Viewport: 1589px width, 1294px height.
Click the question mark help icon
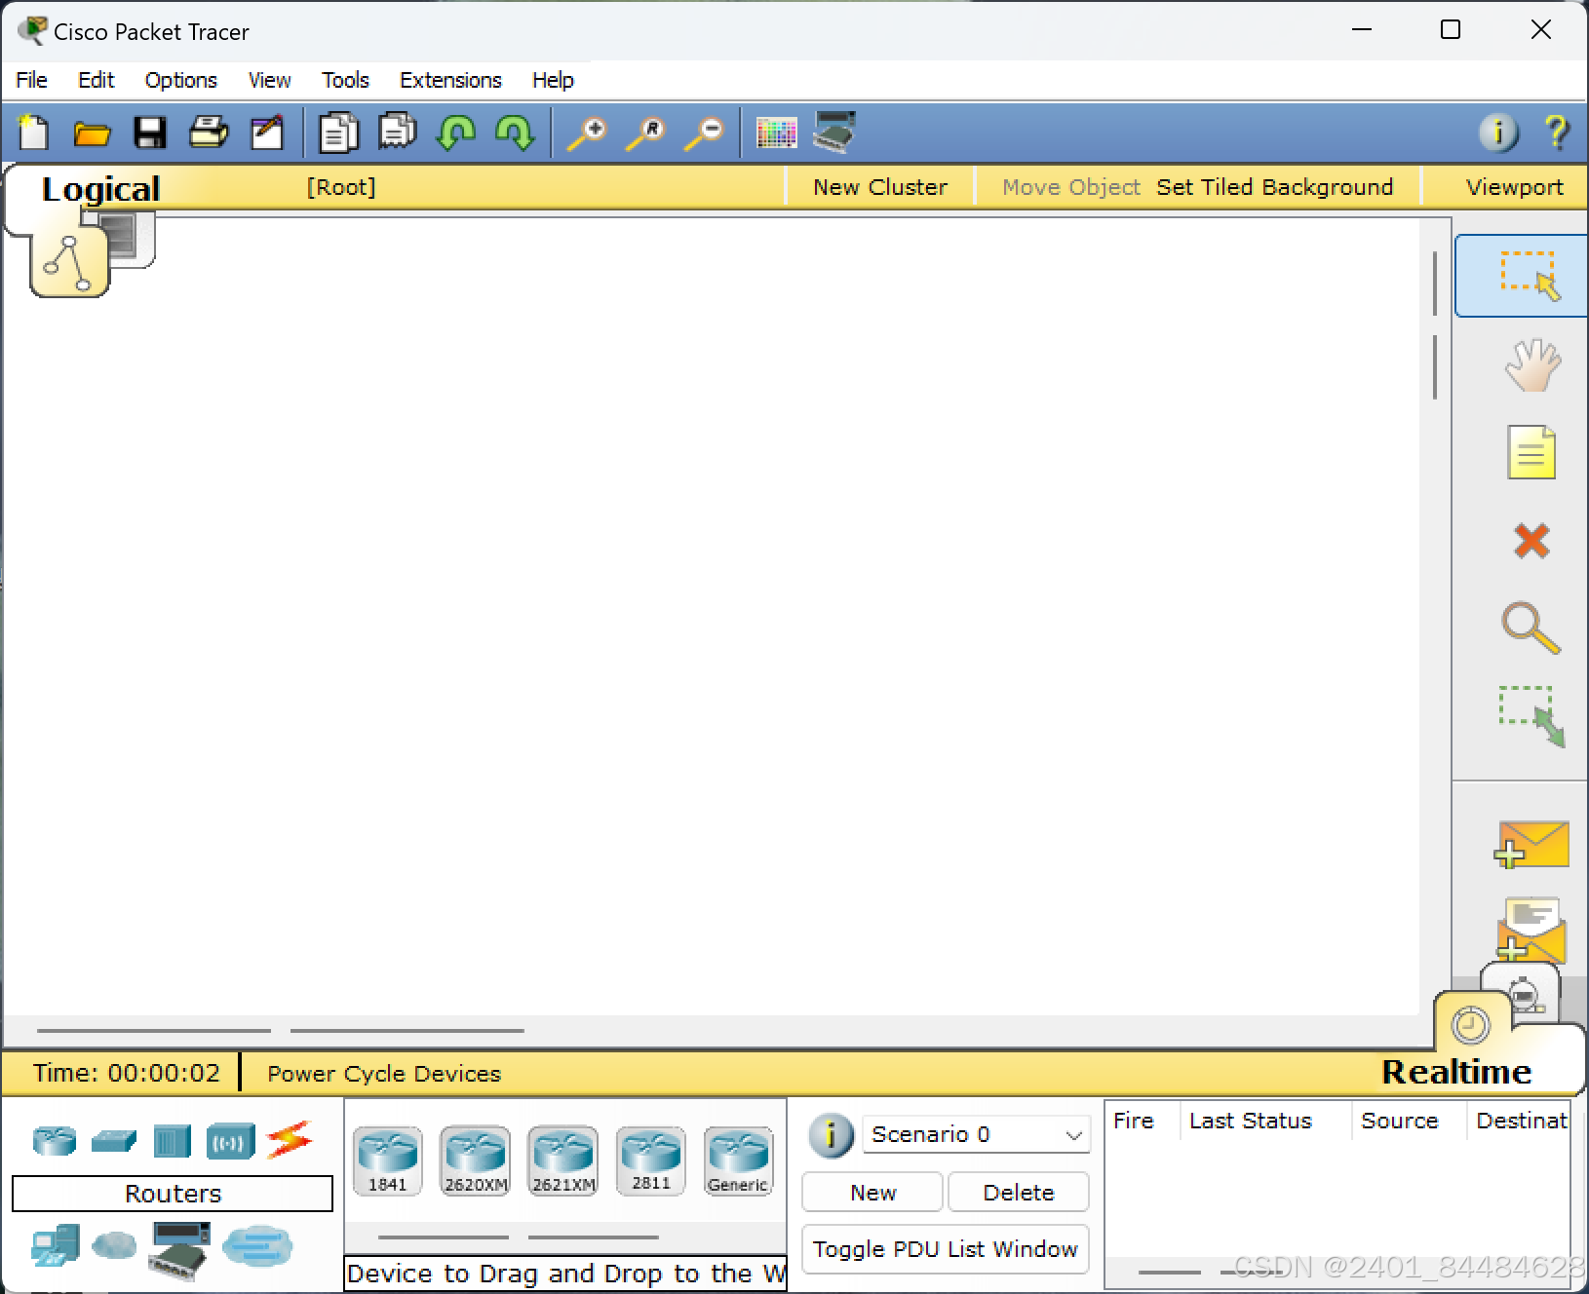pos(1557,133)
